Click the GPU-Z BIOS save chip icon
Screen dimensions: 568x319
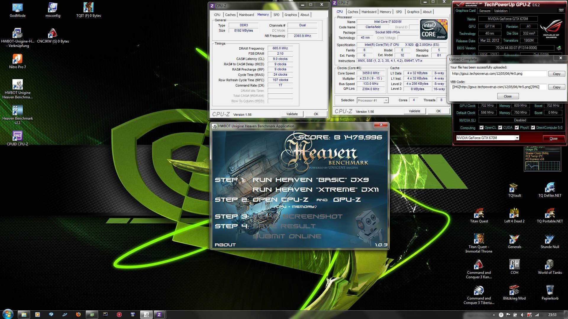click(559, 48)
